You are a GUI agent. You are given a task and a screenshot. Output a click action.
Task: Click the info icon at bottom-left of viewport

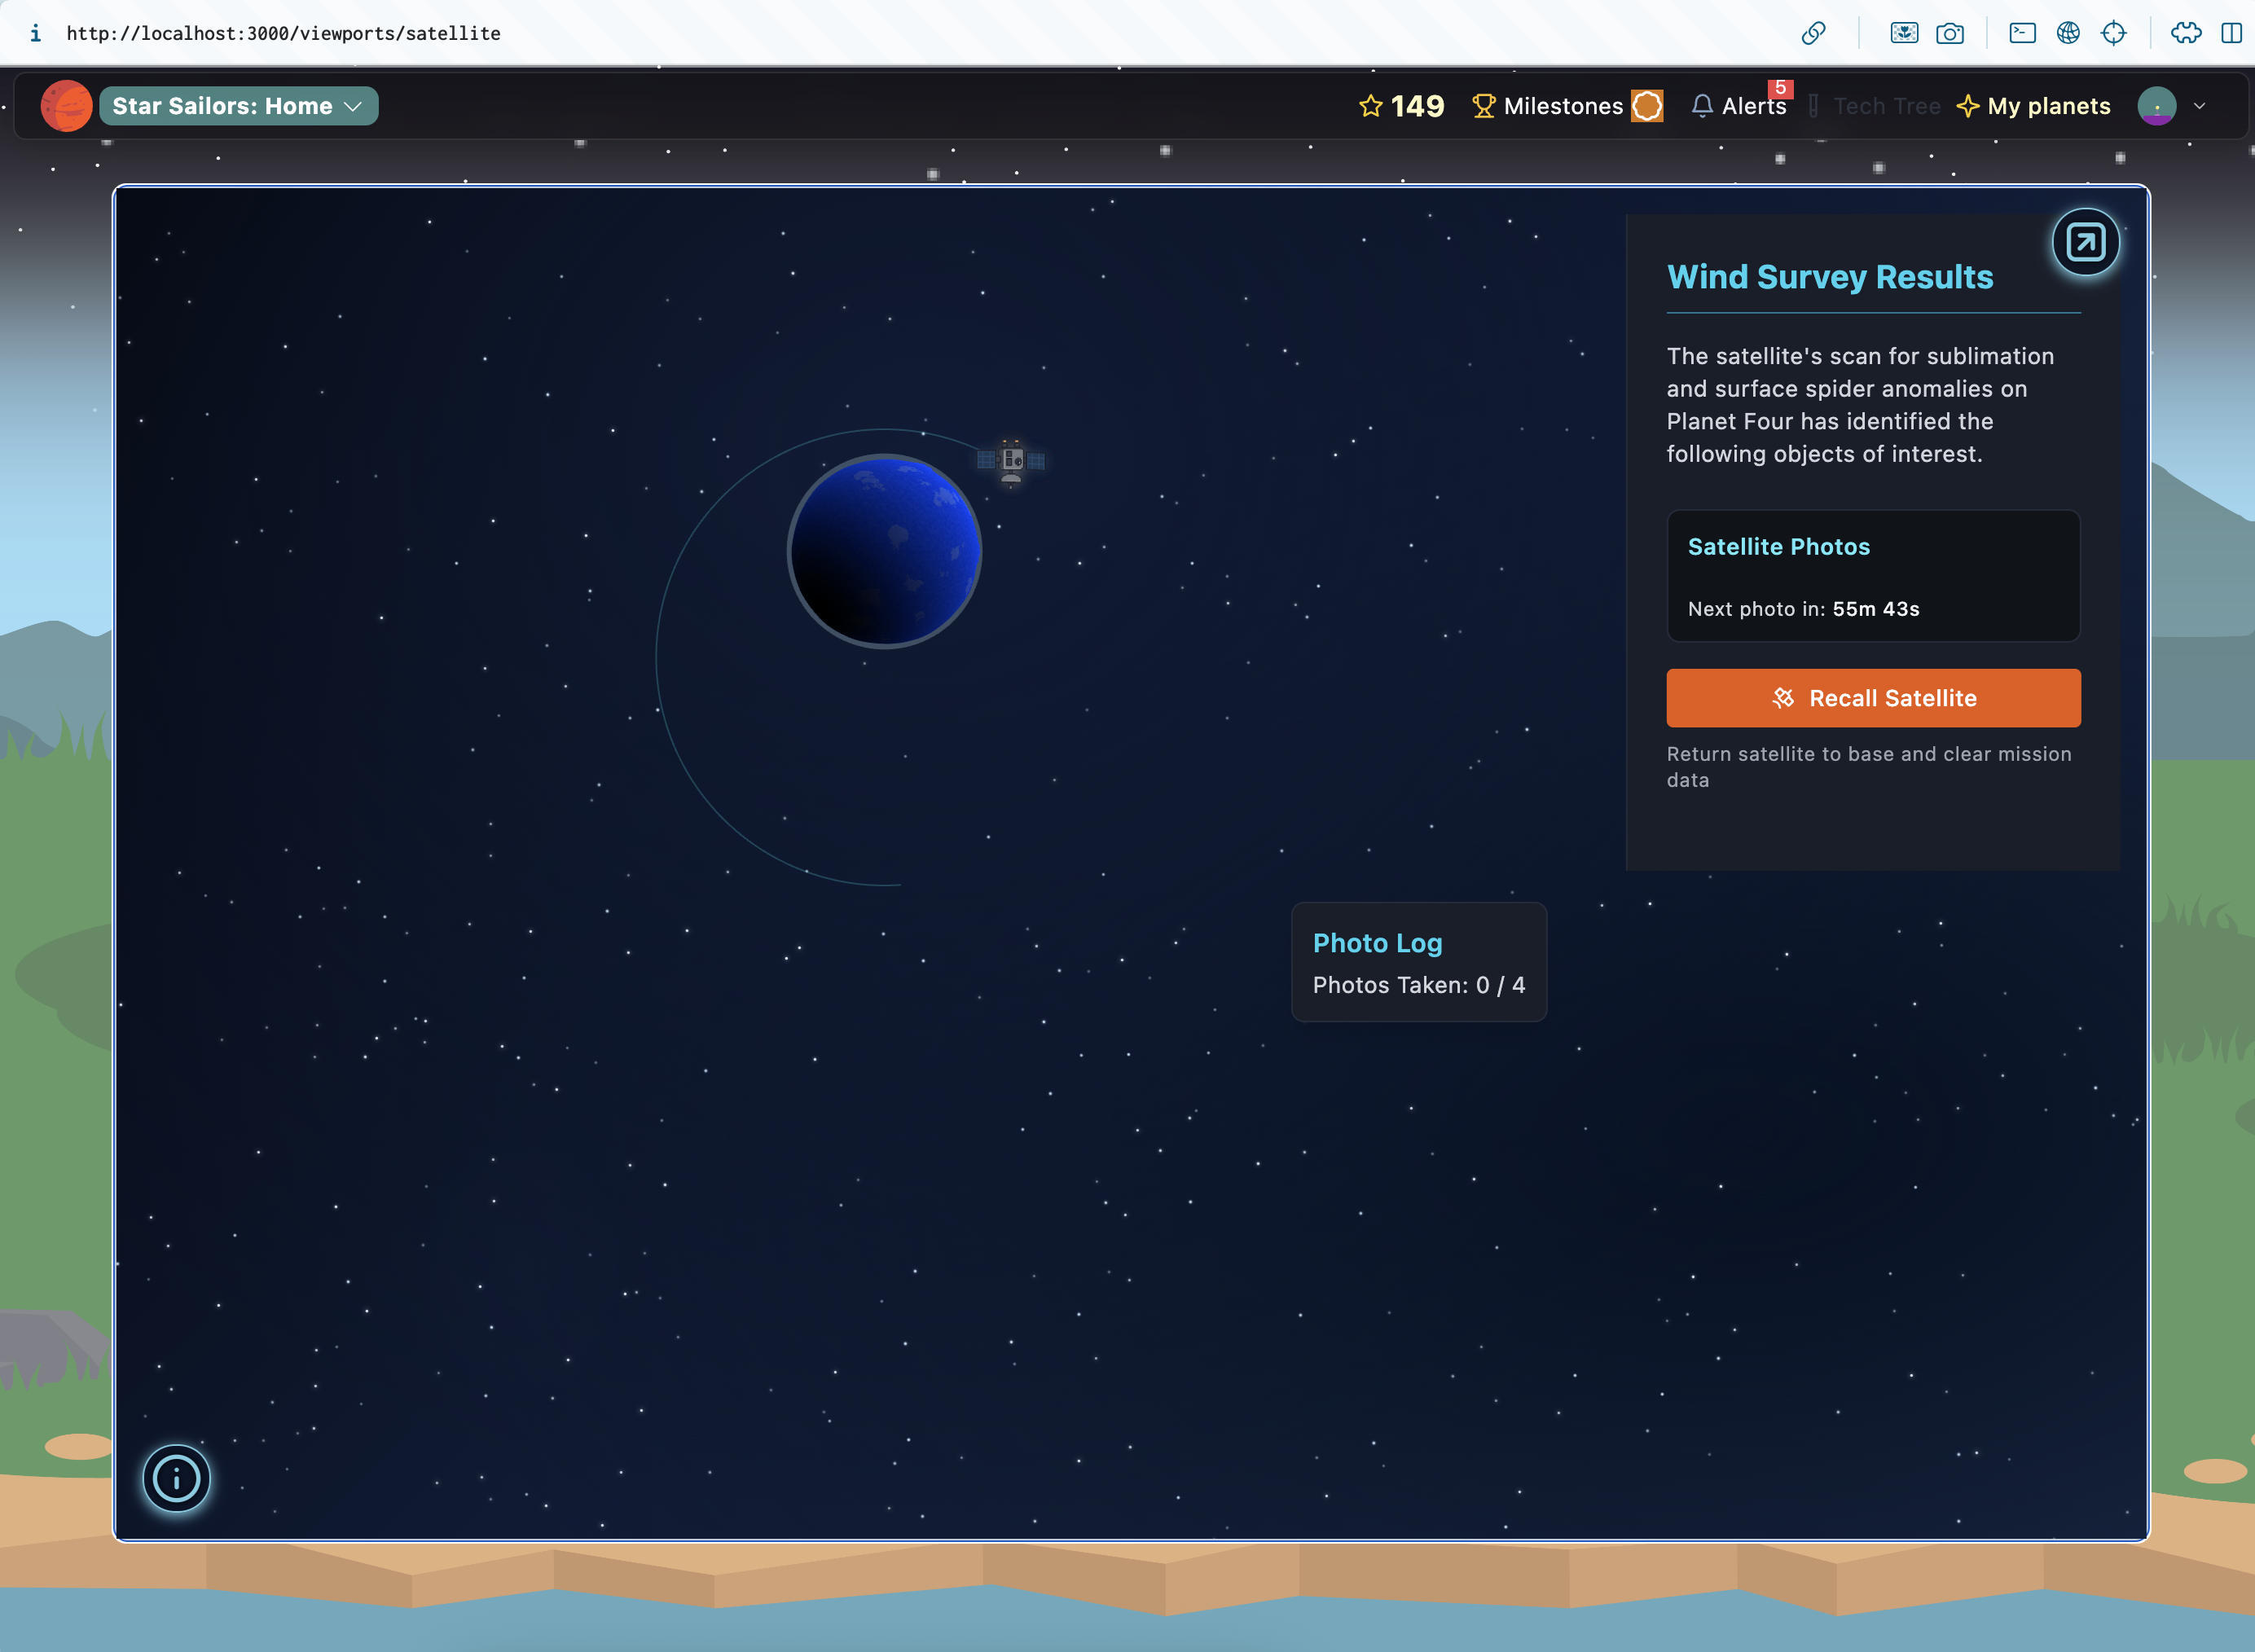[176, 1478]
